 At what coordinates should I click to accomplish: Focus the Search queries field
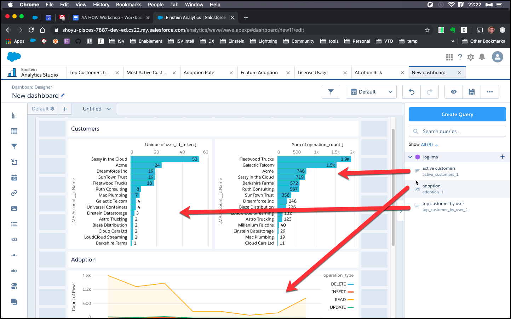[x=457, y=131]
